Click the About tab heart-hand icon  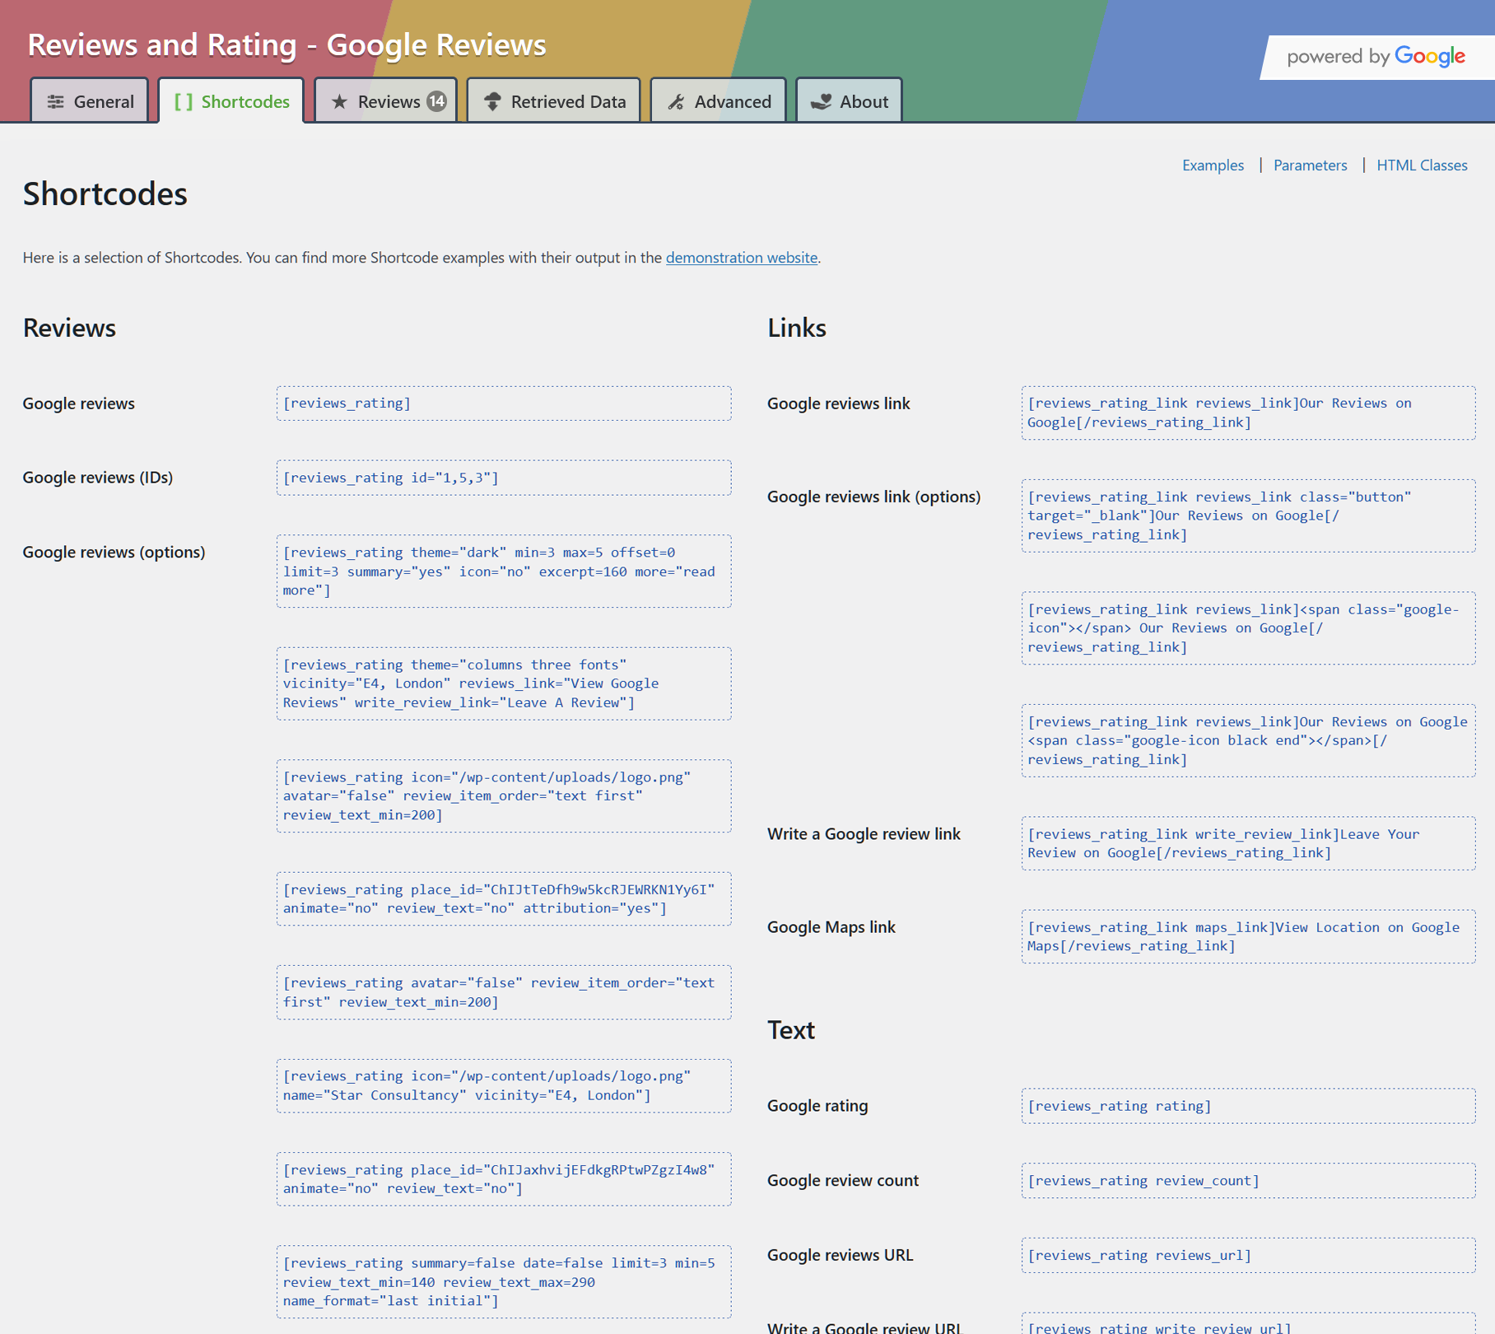pyautogui.click(x=821, y=101)
